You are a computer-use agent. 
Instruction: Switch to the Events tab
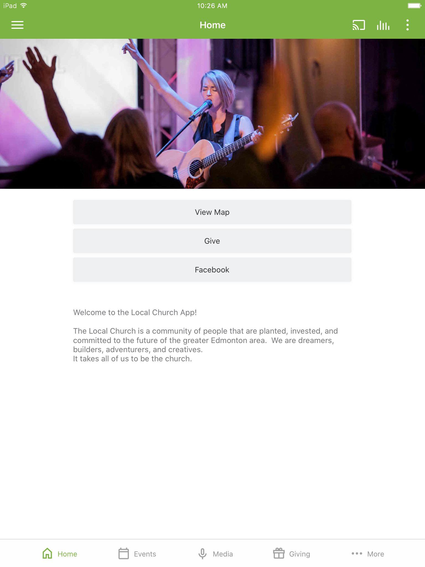(137, 554)
